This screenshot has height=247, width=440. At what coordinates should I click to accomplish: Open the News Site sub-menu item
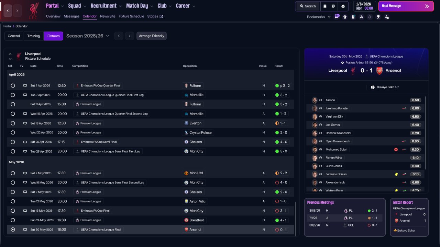pos(108,16)
